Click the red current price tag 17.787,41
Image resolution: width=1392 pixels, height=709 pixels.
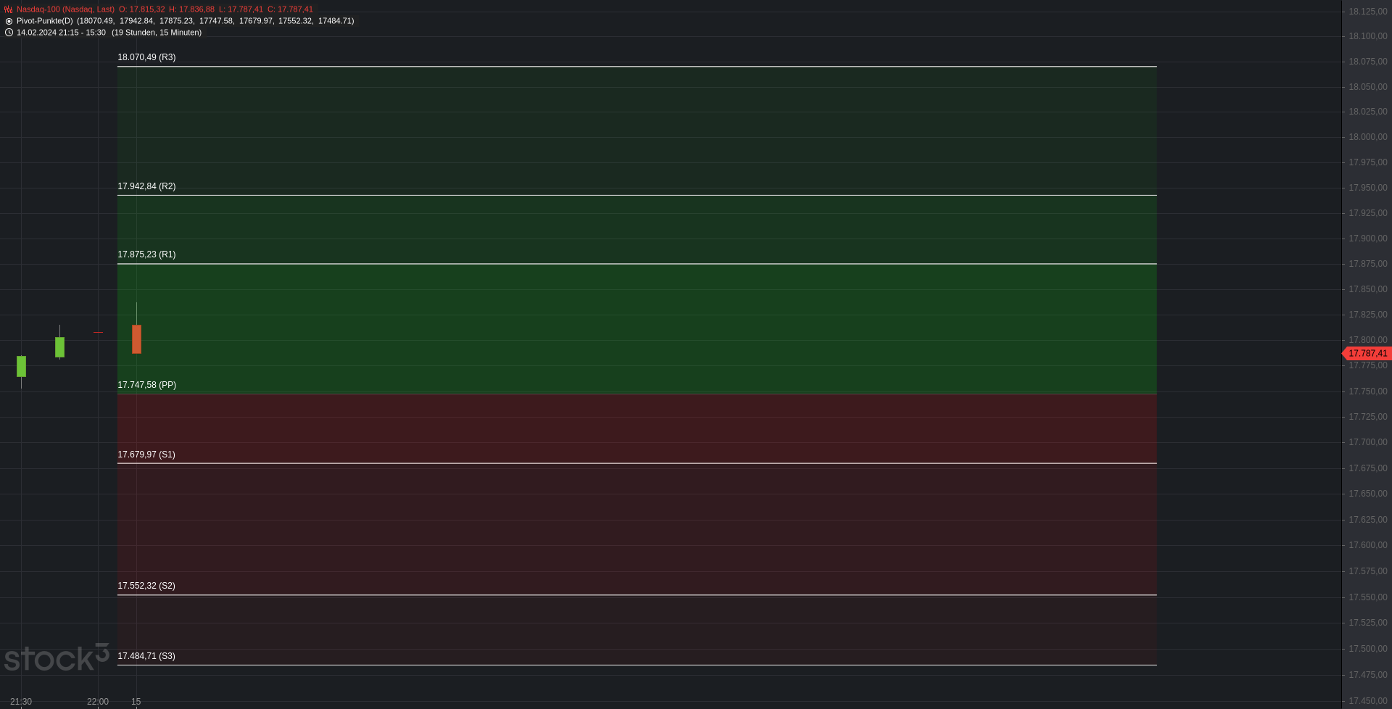tap(1367, 354)
